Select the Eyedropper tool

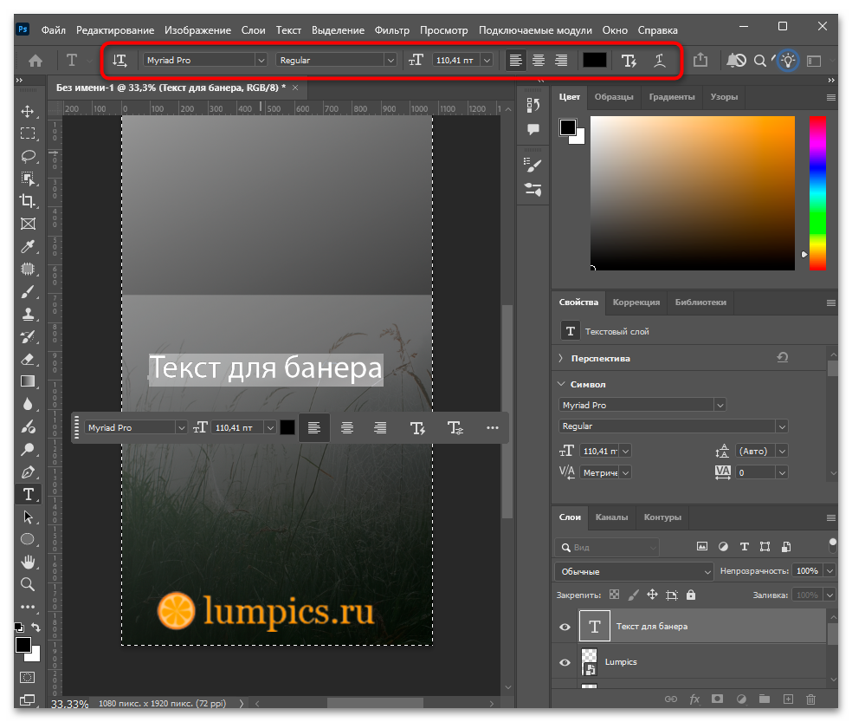28,246
